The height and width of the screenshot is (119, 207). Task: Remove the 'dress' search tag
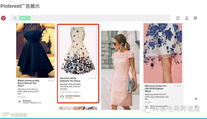pyautogui.click(x=29, y=18)
